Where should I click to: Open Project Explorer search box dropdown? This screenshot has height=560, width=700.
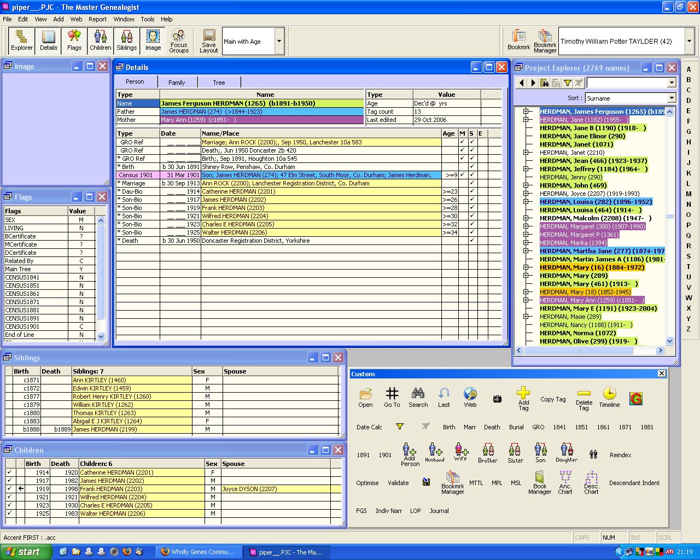click(672, 83)
